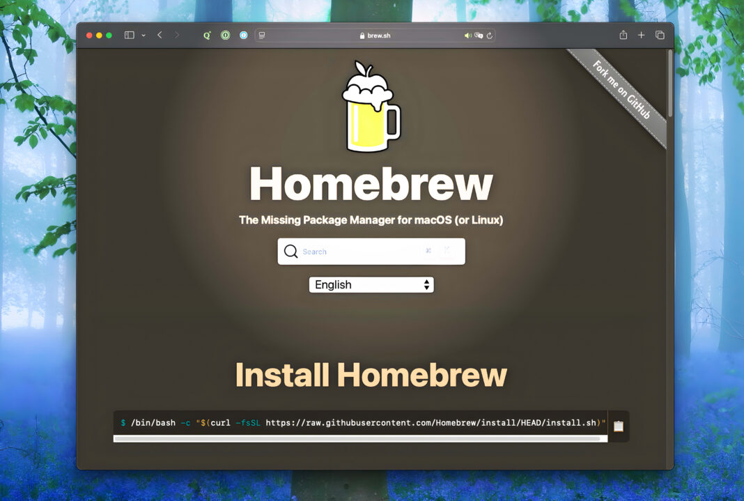
Task: Click the Missing Package Manager tagline
Action: coord(371,220)
